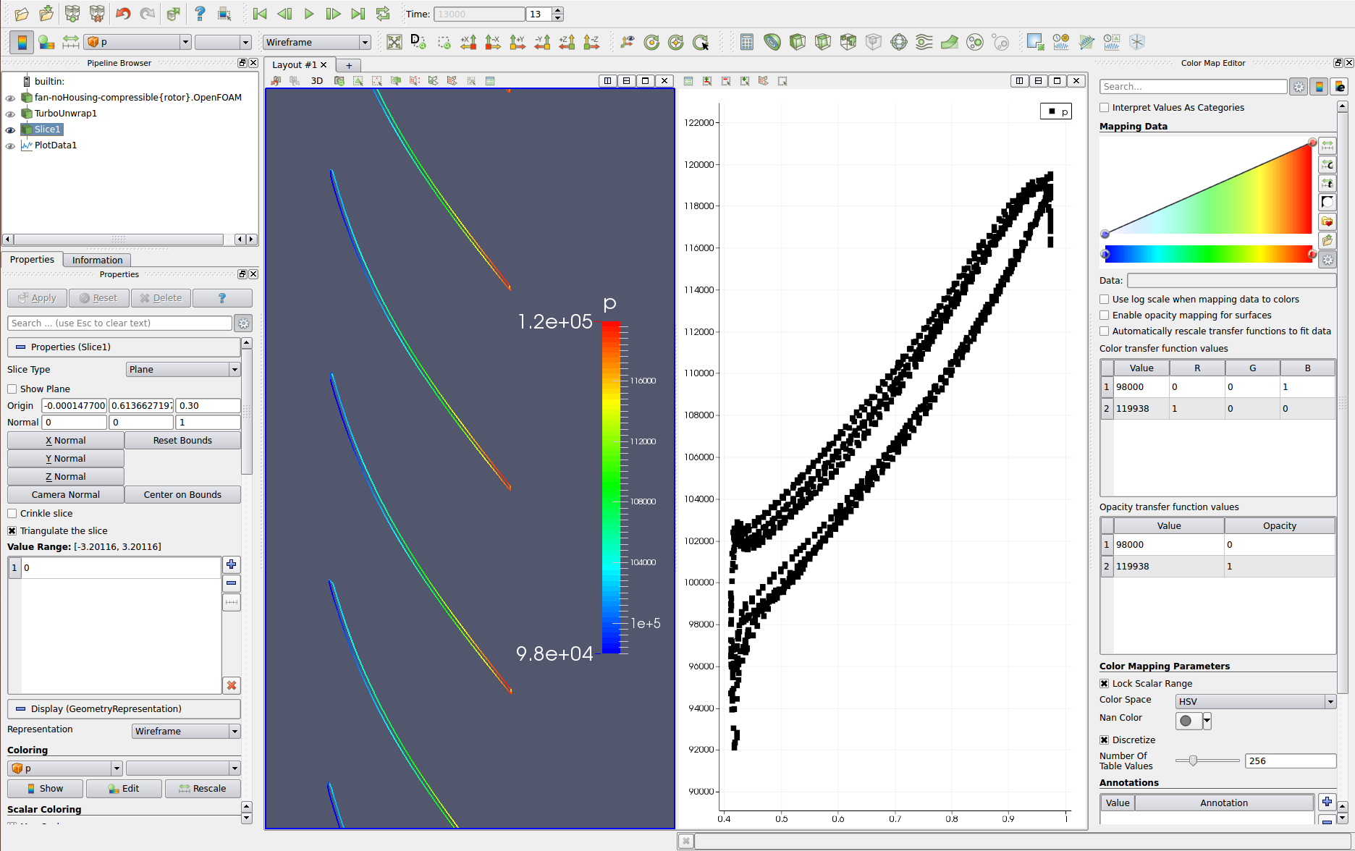The height and width of the screenshot is (851, 1355).
Task: Click the Warp By Vector filter icon
Action: (950, 42)
